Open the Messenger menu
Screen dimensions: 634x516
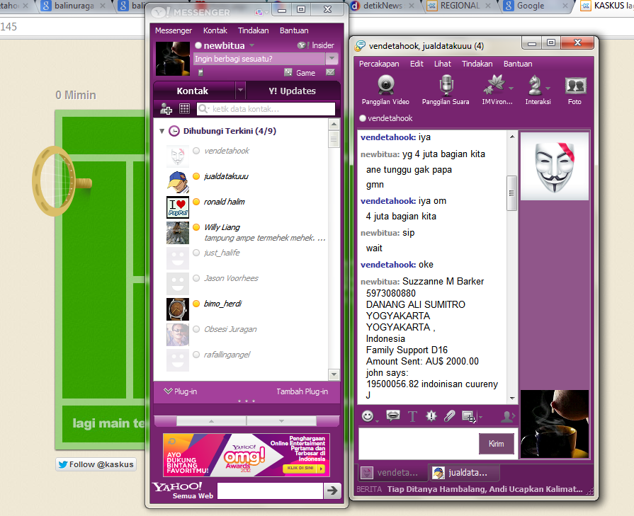[x=174, y=30]
